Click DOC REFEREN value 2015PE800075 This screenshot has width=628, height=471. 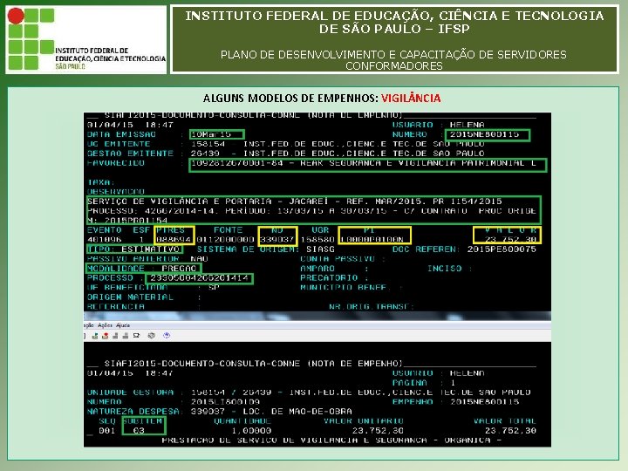502,249
